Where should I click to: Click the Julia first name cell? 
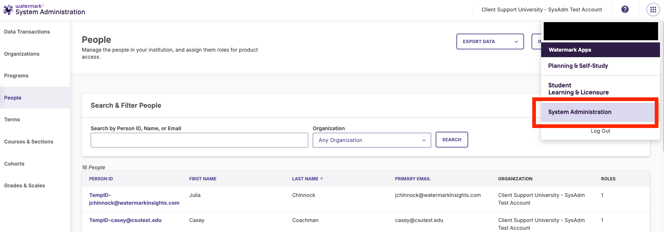195,195
